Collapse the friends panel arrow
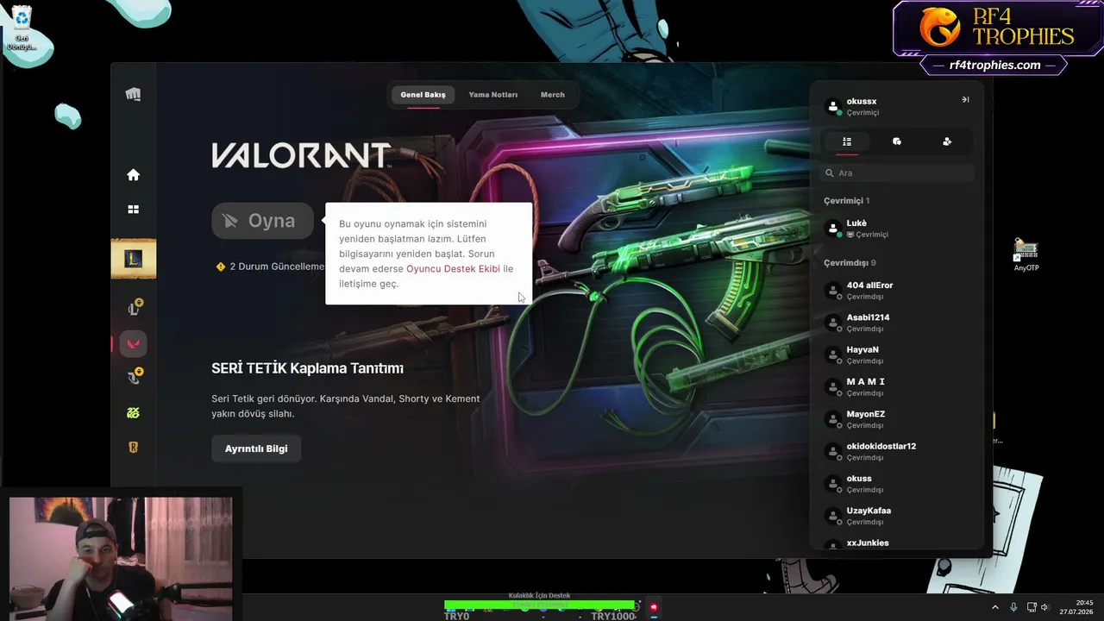The image size is (1104, 621). 965,100
